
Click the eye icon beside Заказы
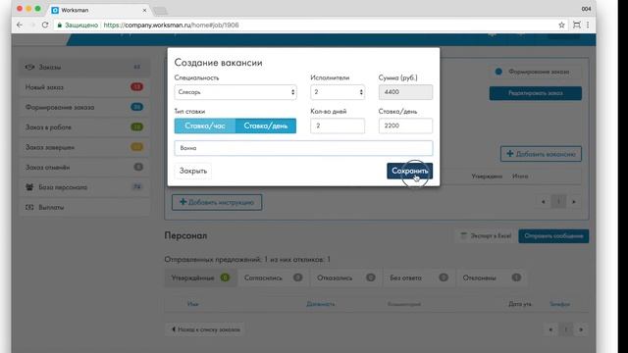(x=29, y=68)
